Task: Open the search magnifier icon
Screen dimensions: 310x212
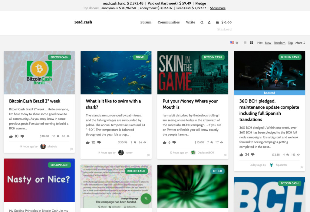Action: tap(202, 22)
